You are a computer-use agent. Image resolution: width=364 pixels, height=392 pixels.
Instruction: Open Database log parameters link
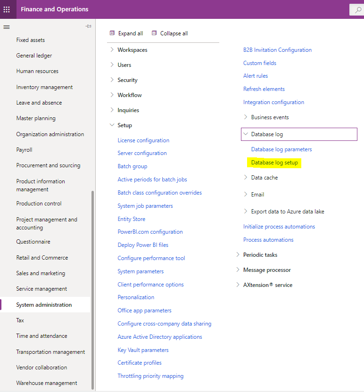[281, 149]
